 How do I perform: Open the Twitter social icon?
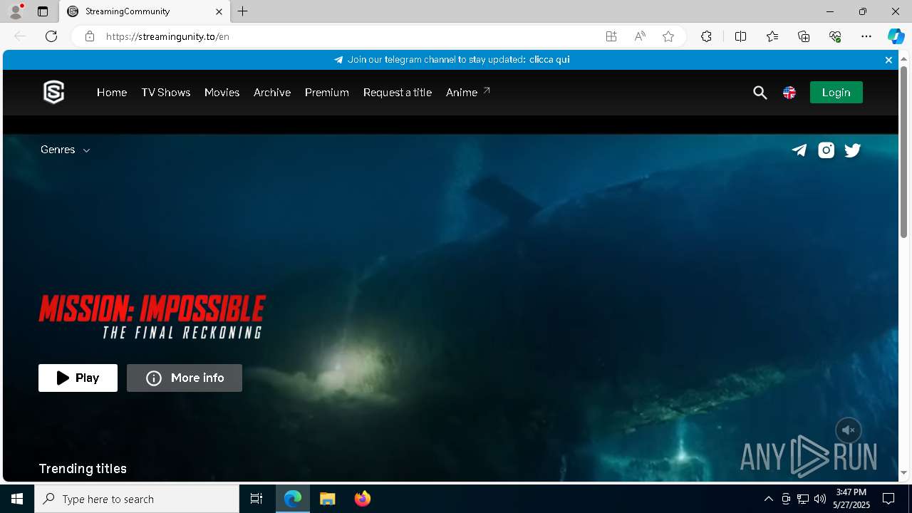coord(853,150)
